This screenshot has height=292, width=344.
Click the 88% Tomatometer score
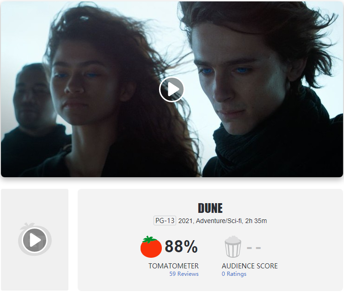pyautogui.click(x=181, y=246)
